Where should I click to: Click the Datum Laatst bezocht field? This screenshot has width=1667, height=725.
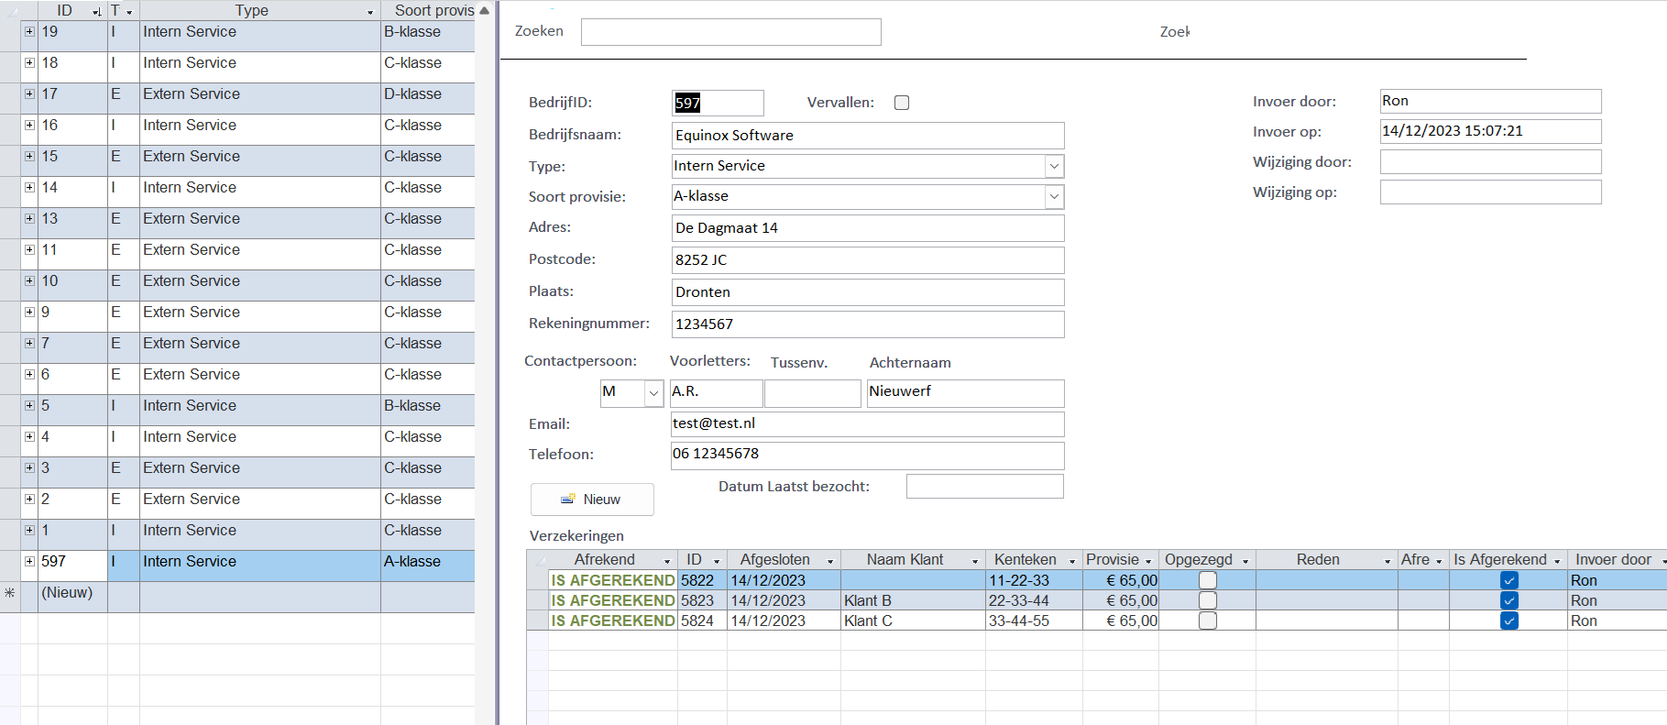(x=985, y=486)
